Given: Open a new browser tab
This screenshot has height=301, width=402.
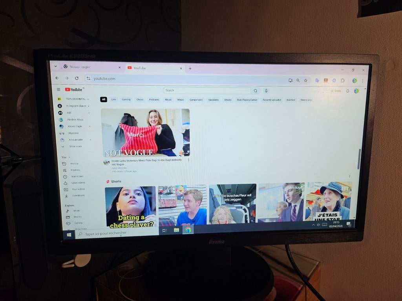Looking at the screenshot, I should (x=190, y=68).
